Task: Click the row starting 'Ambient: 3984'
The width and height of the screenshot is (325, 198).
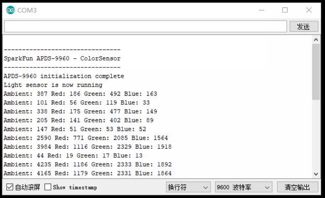Action: [x=88, y=147]
